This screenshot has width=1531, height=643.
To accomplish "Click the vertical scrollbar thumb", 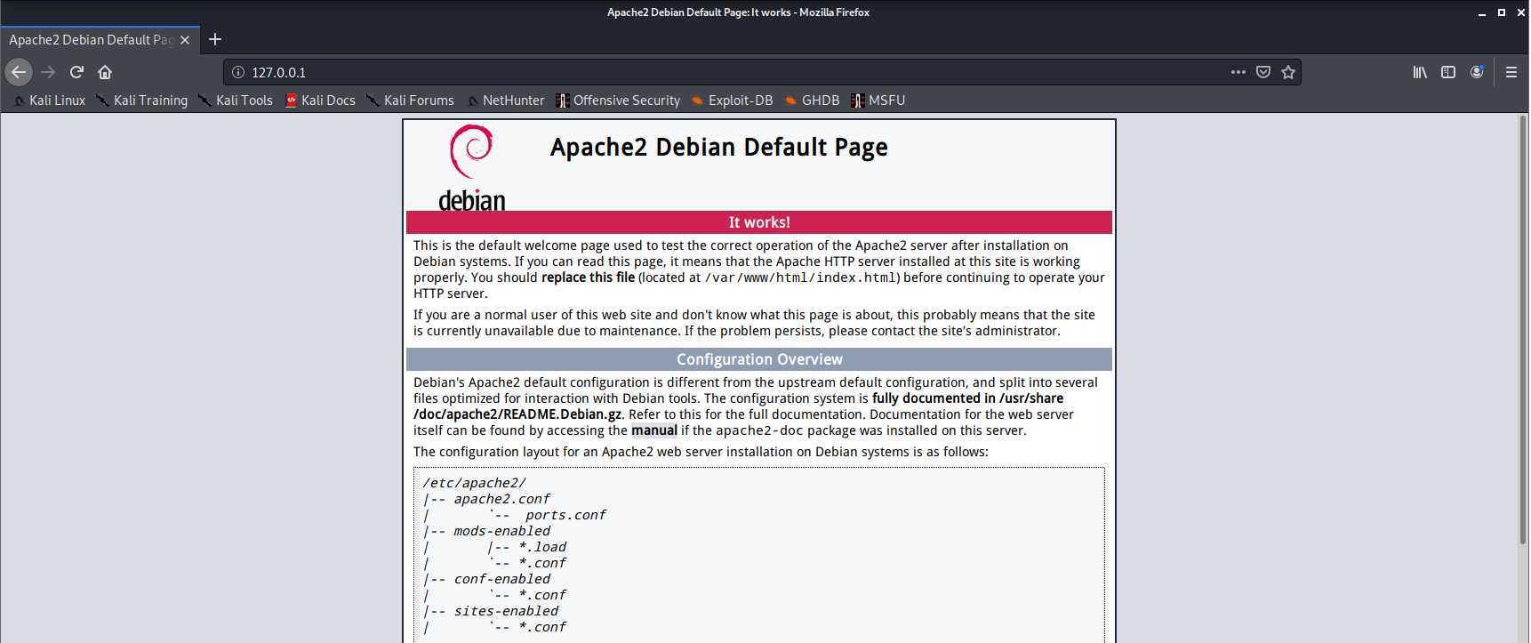I will click(1522, 329).
